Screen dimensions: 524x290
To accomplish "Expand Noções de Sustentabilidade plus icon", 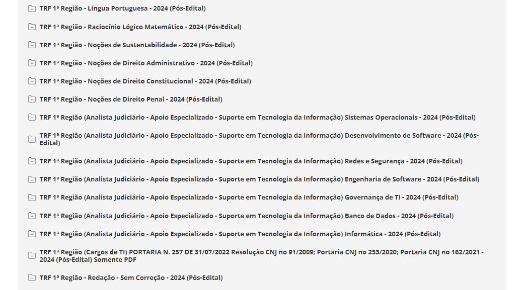I will 32,45.
